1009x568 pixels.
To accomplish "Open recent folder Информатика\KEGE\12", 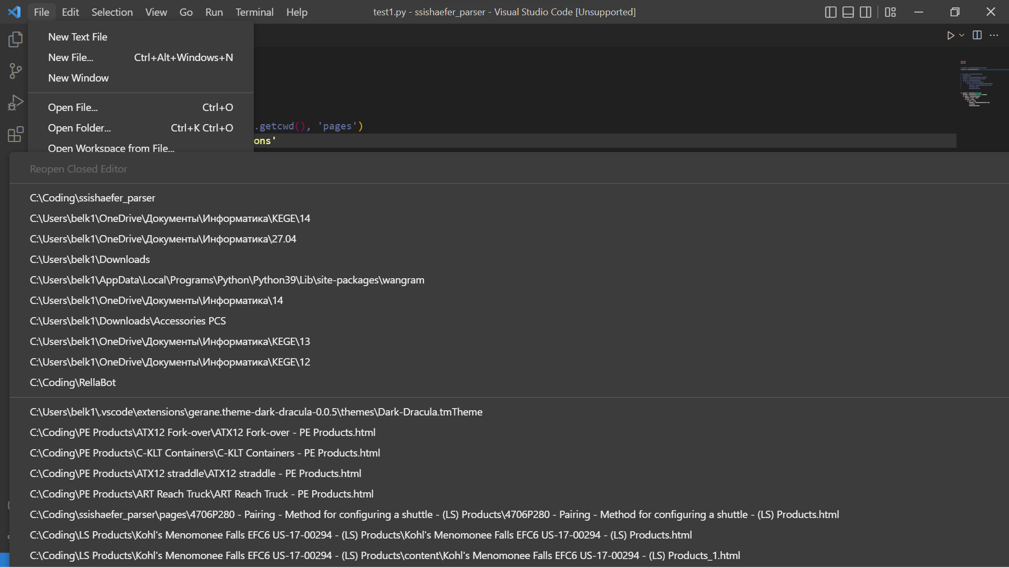I will point(509,362).
